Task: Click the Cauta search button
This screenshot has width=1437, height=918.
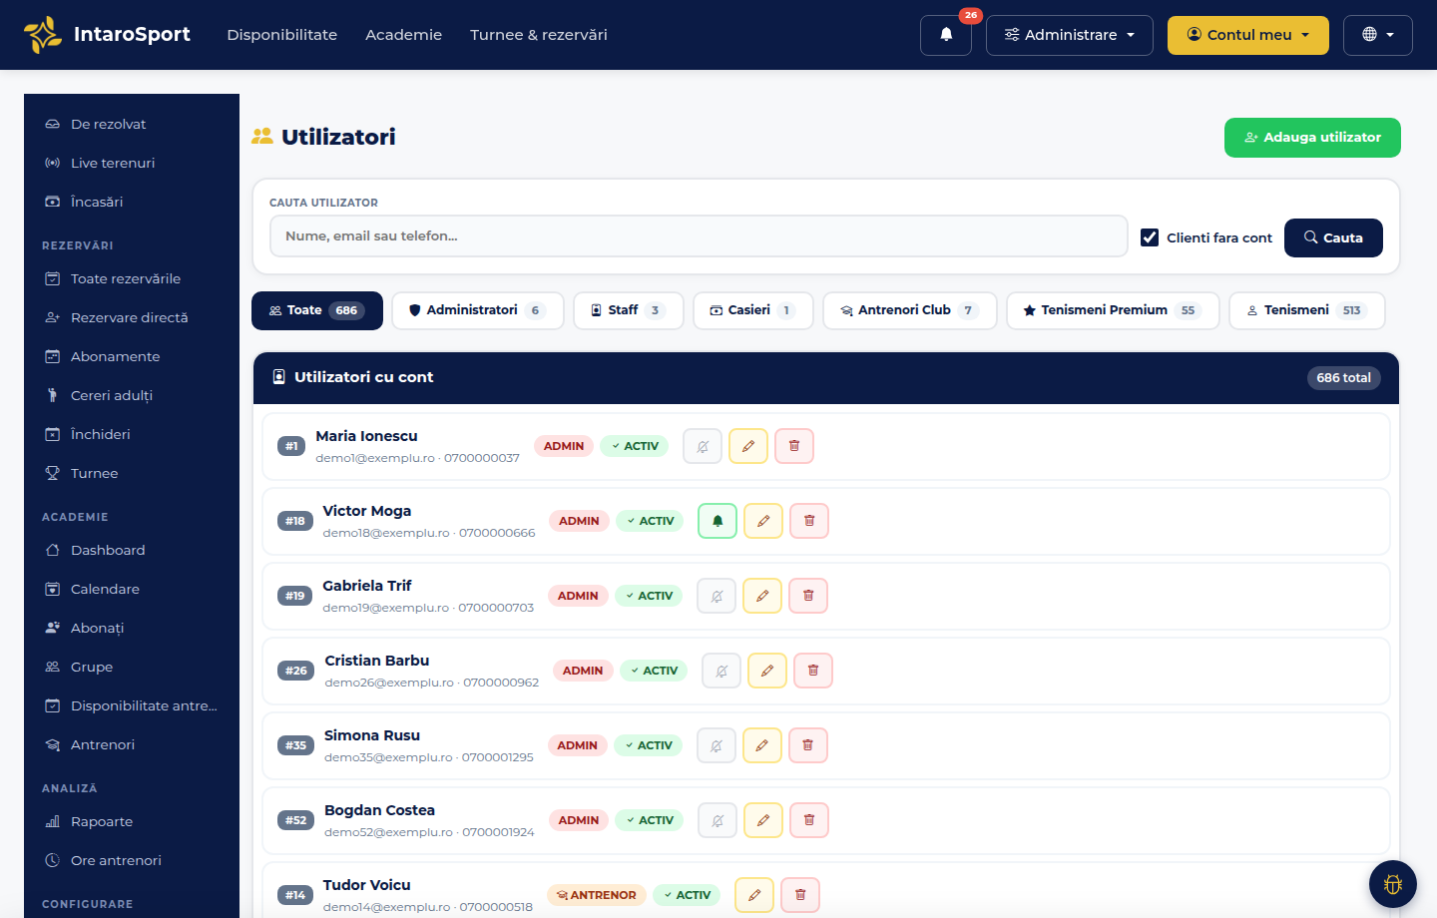Action: [x=1333, y=237]
